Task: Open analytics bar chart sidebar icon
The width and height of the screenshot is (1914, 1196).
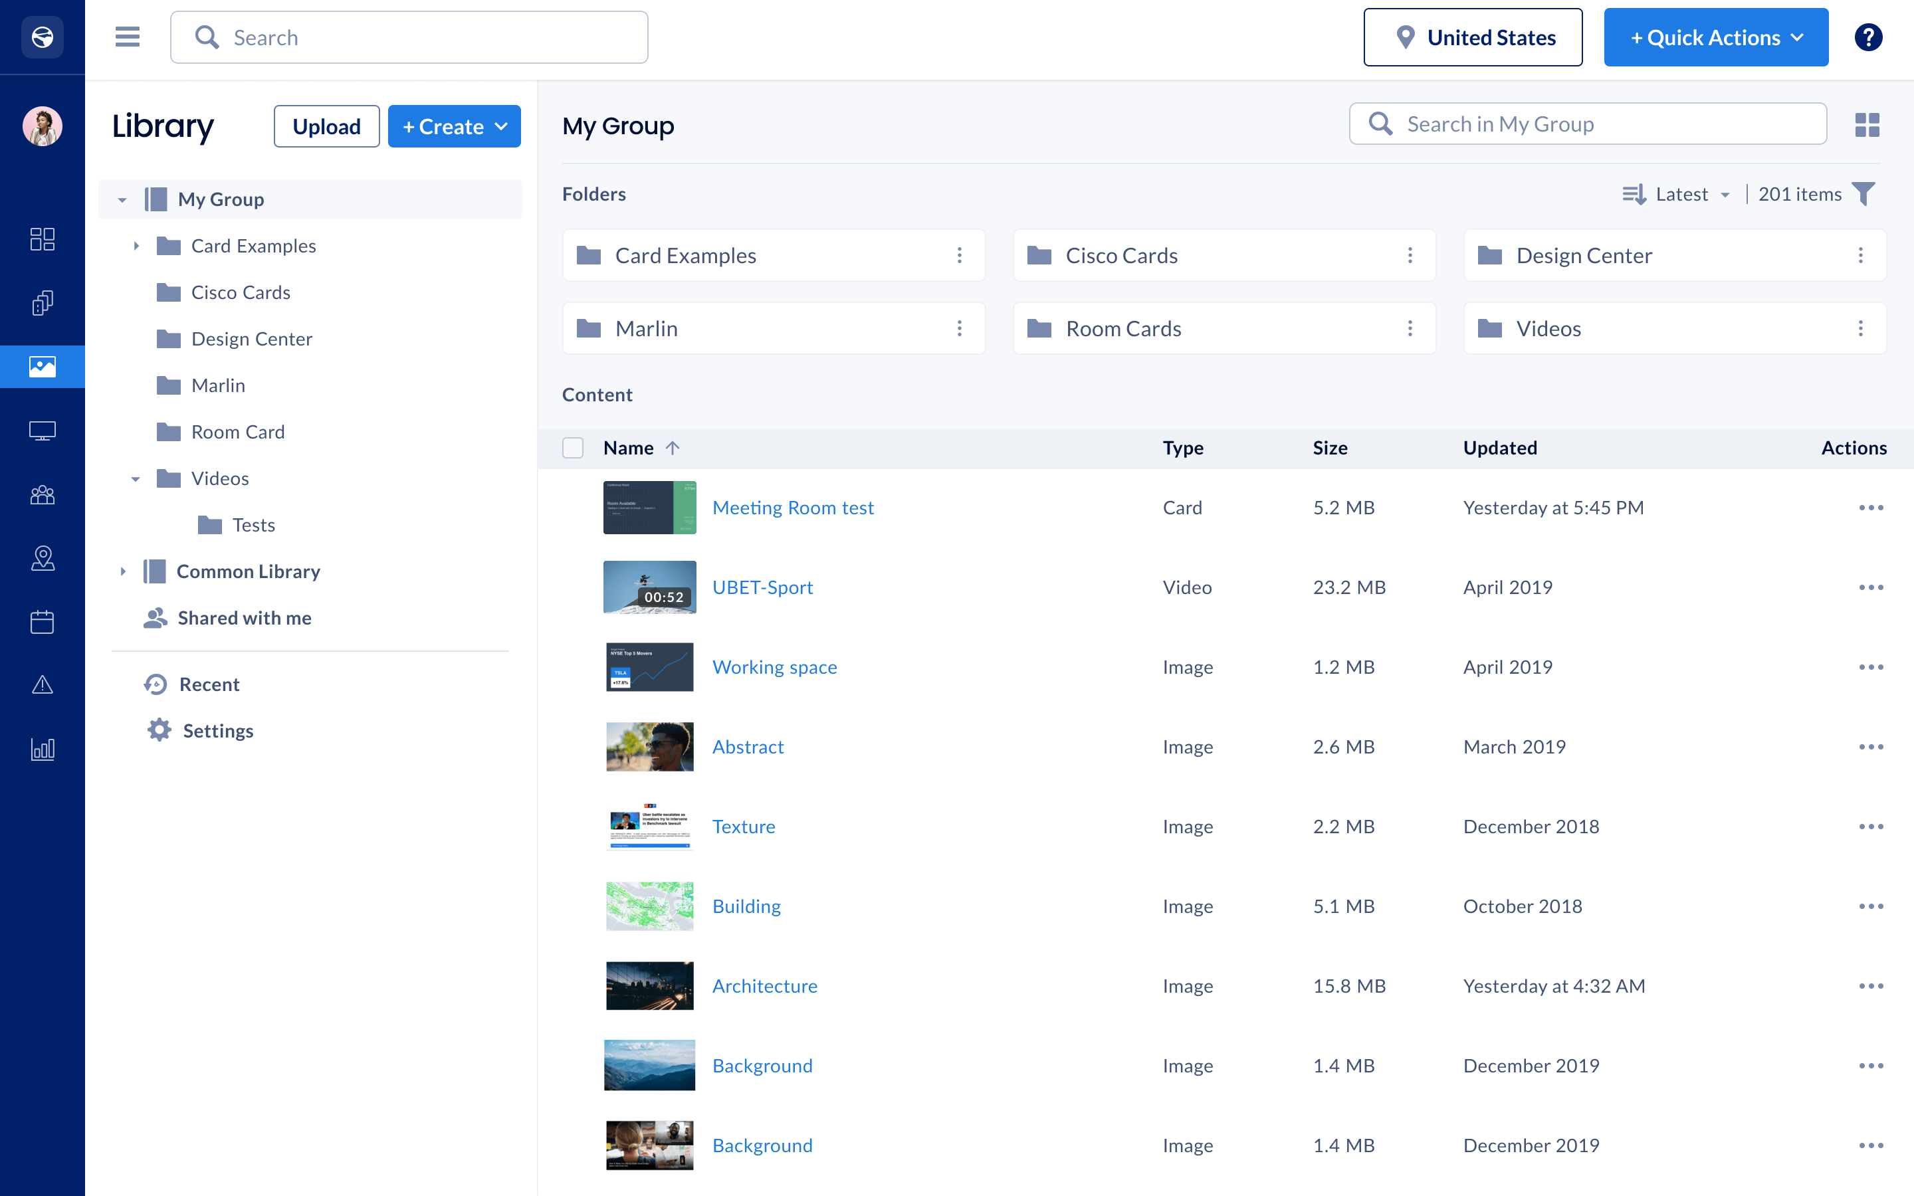Action: coord(42,749)
